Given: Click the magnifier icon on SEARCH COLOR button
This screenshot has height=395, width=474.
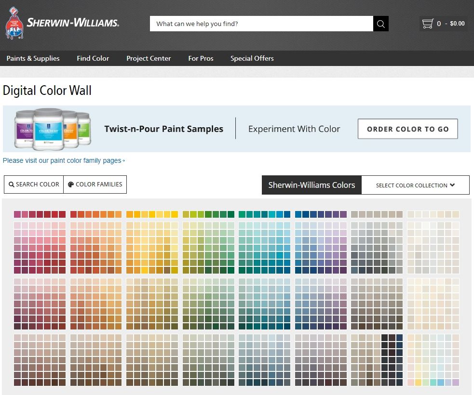Looking at the screenshot, I should coord(11,184).
